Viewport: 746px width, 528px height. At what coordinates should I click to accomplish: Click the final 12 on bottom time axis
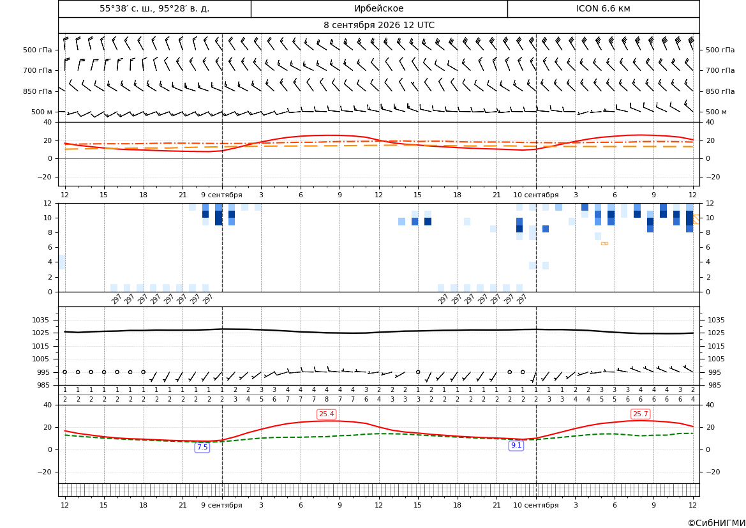[x=693, y=505]
